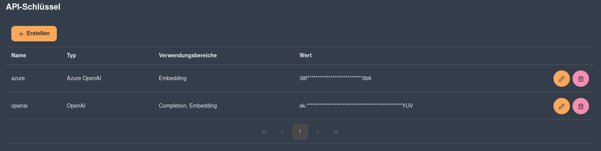Edit the openai API key

click(561, 106)
